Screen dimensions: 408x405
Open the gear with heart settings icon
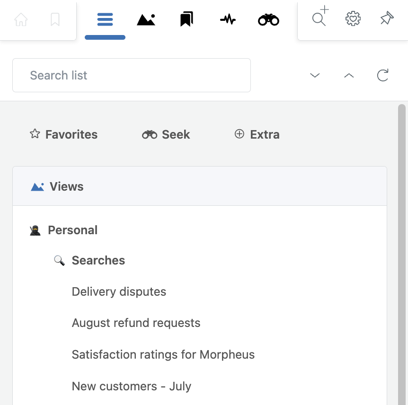tap(353, 19)
